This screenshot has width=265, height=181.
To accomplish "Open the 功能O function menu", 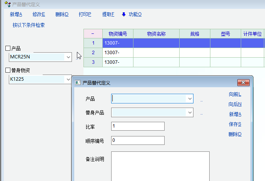I will pyautogui.click(x=135, y=15).
